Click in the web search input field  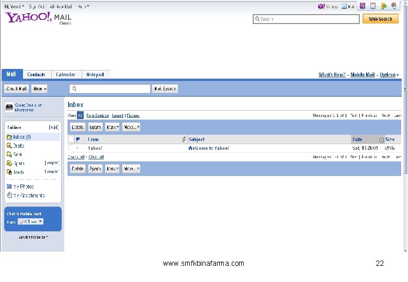click(306, 19)
